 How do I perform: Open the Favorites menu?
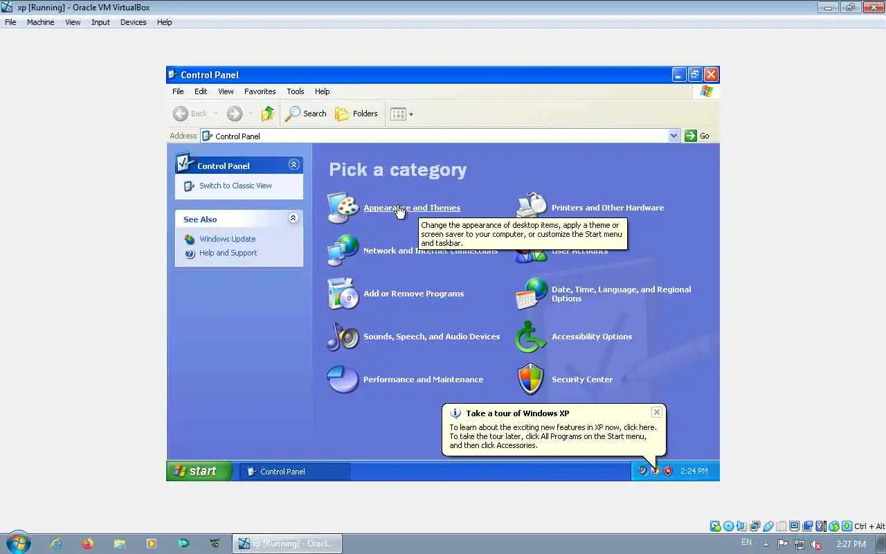(x=260, y=91)
